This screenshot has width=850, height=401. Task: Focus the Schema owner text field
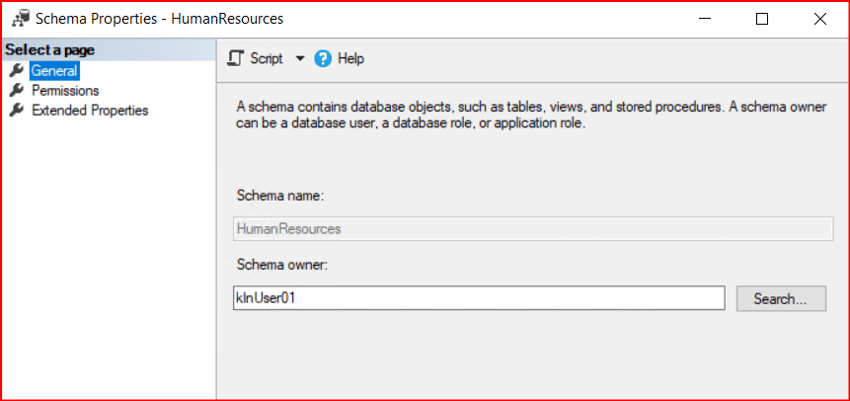(x=478, y=297)
